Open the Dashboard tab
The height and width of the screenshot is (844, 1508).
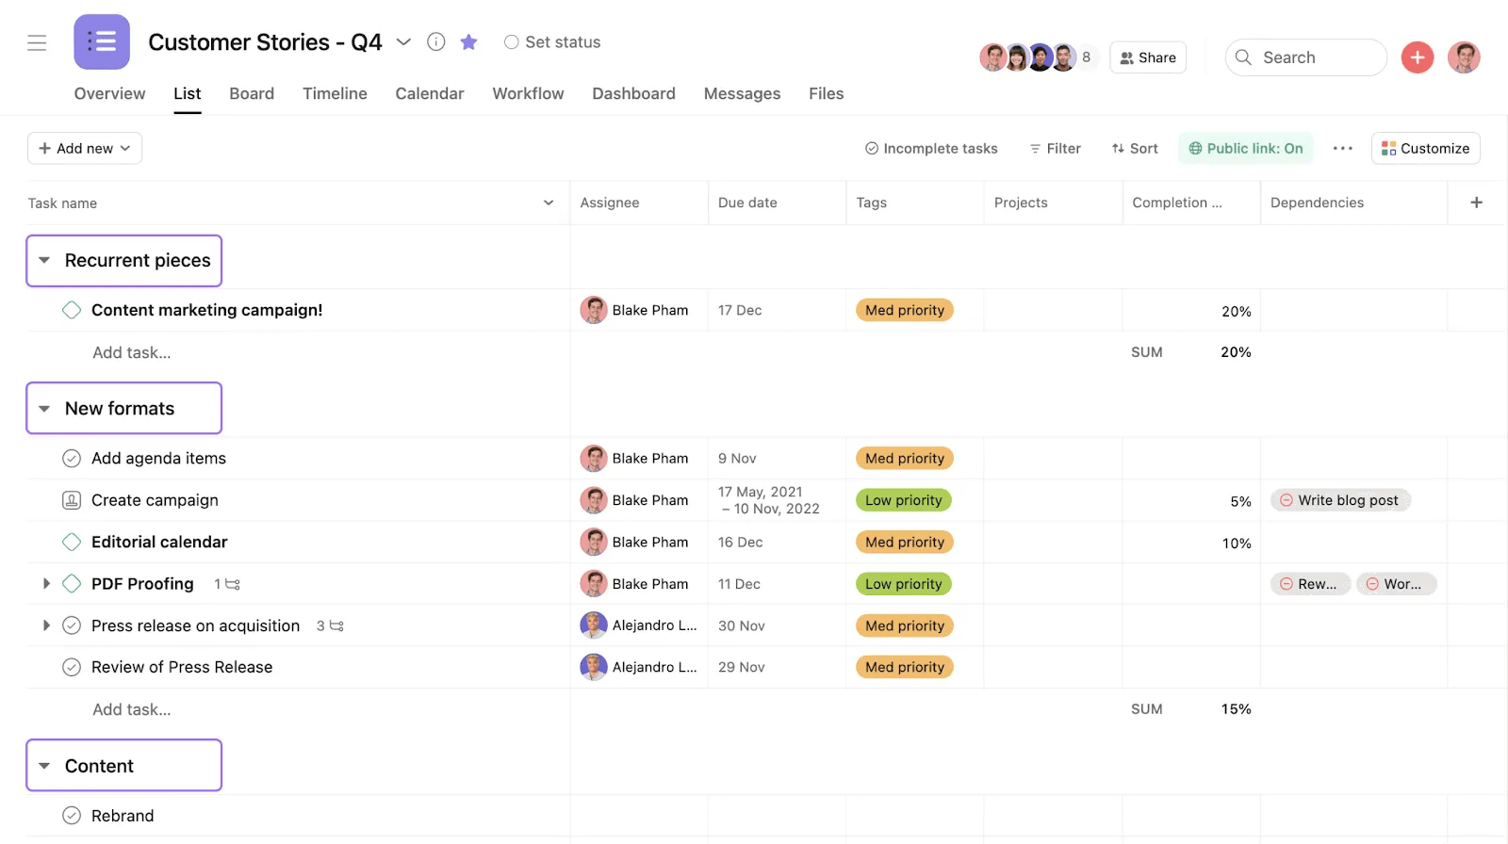click(x=633, y=94)
